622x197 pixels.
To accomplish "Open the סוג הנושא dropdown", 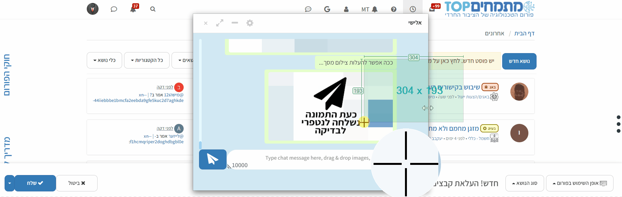I will 524,183.
